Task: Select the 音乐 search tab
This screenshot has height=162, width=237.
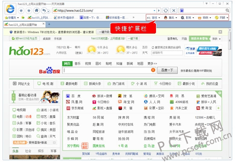Action: 78,64
